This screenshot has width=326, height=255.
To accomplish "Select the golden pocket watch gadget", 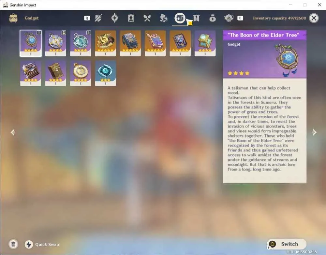I will (x=81, y=73).
